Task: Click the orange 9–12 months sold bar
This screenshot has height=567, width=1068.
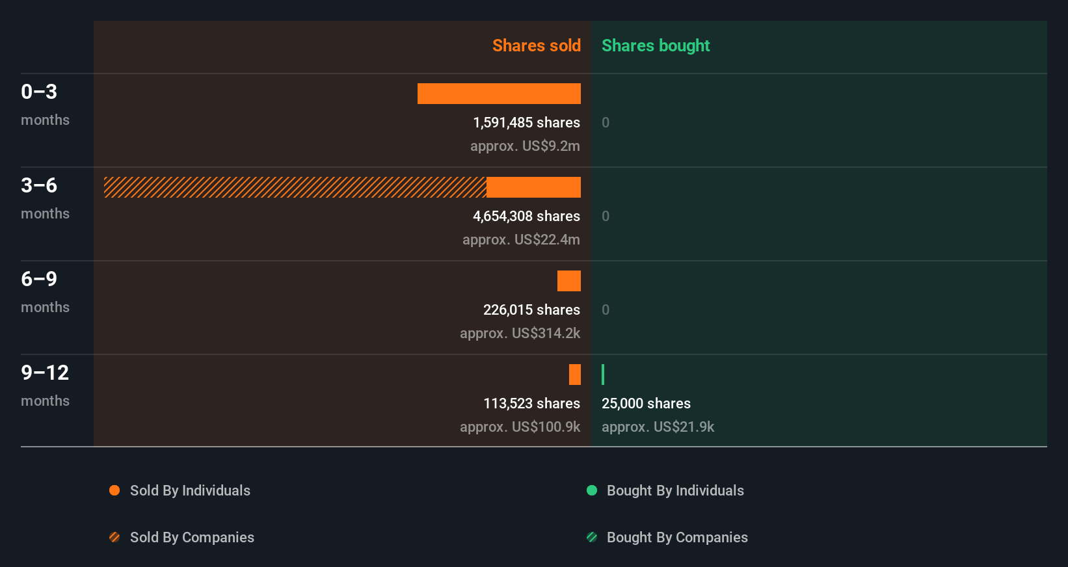Action: 575,375
